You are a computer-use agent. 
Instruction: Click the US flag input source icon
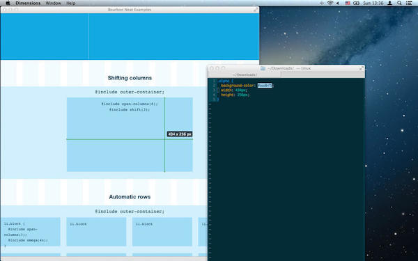[x=348, y=3]
